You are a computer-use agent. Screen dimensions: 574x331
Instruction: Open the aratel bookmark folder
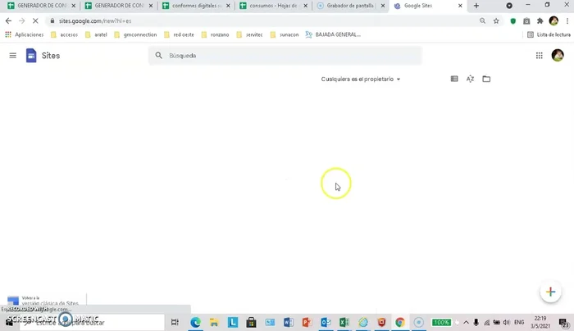tap(96, 34)
